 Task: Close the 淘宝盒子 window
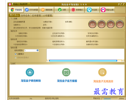coord(124,5)
